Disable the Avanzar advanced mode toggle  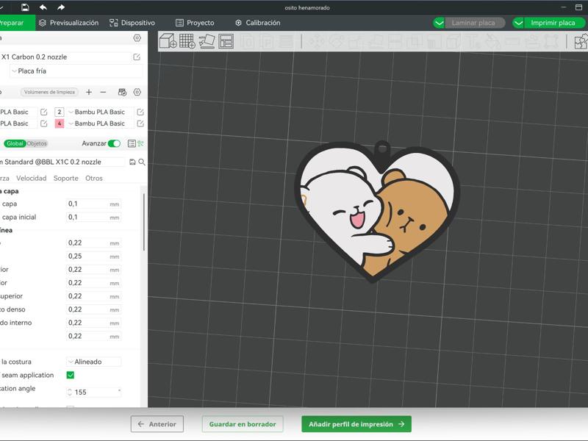point(114,143)
